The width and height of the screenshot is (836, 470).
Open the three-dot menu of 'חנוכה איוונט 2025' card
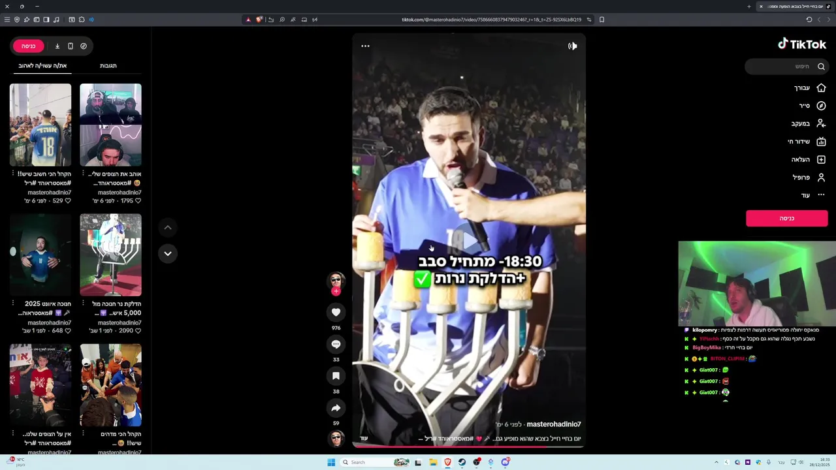(x=13, y=304)
